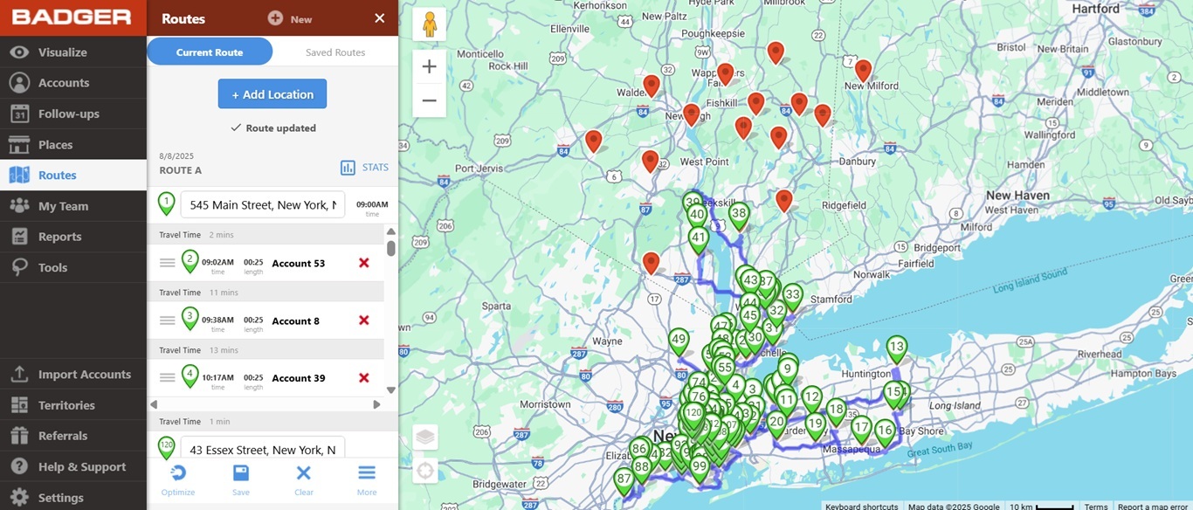Click the stop 2 pin in route list
The image size is (1193, 510).
click(x=190, y=261)
